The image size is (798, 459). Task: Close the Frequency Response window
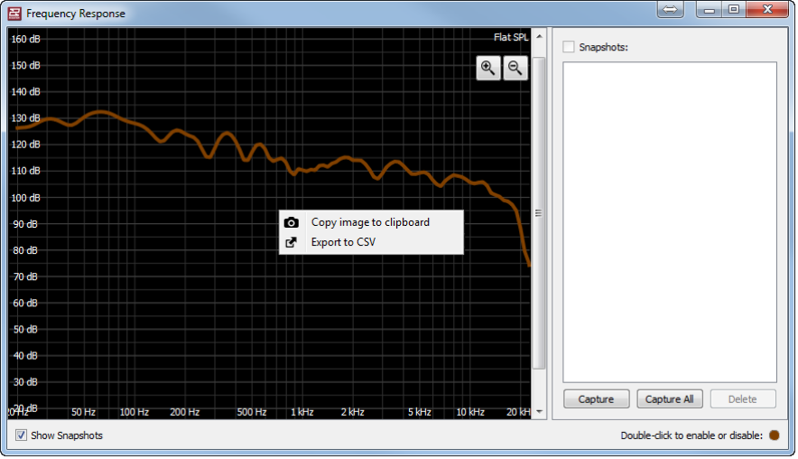point(767,10)
